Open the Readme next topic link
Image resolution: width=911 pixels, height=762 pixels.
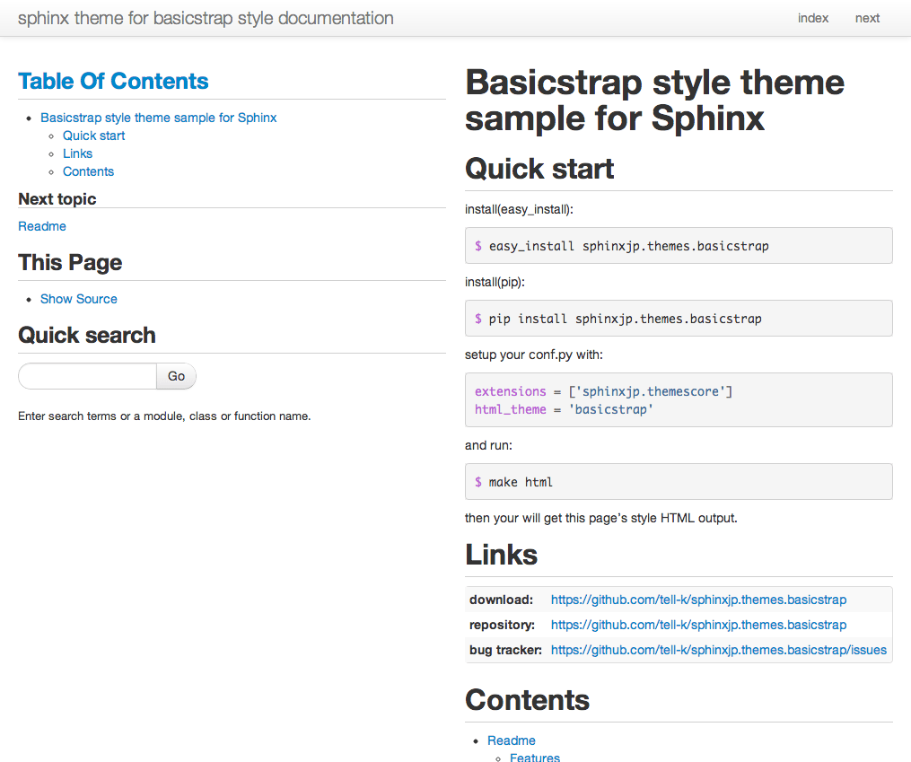click(41, 226)
